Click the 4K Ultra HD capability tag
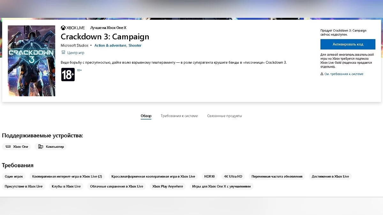Viewport: 383px width, 215px height. 233,176
